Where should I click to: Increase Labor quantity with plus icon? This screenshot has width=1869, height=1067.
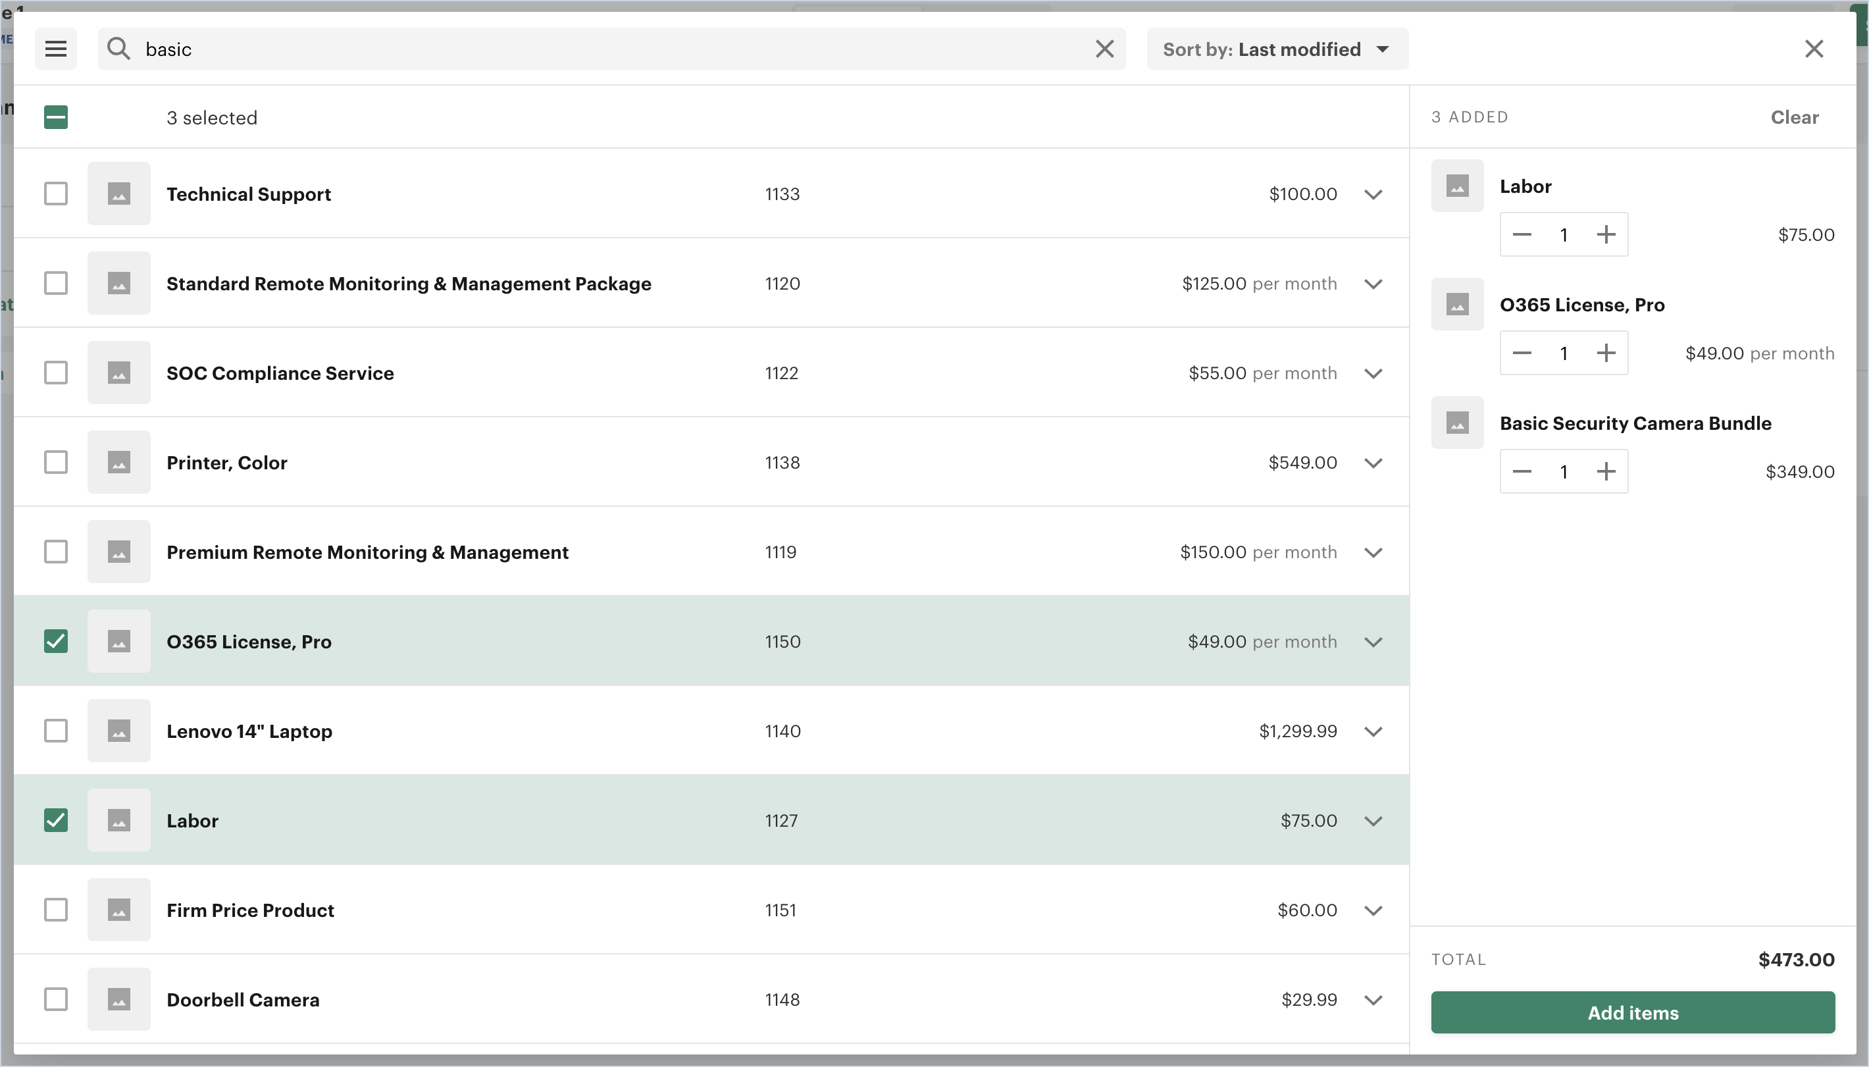(x=1605, y=234)
